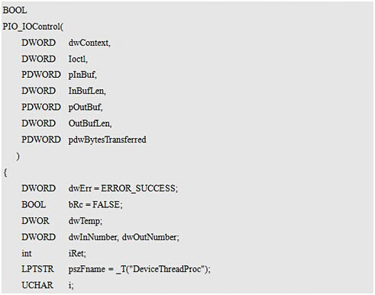The height and width of the screenshot is (295, 375).
Task: Click the PIO_IOControl function name
Action: pyautogui.click(x=32, y=27)
